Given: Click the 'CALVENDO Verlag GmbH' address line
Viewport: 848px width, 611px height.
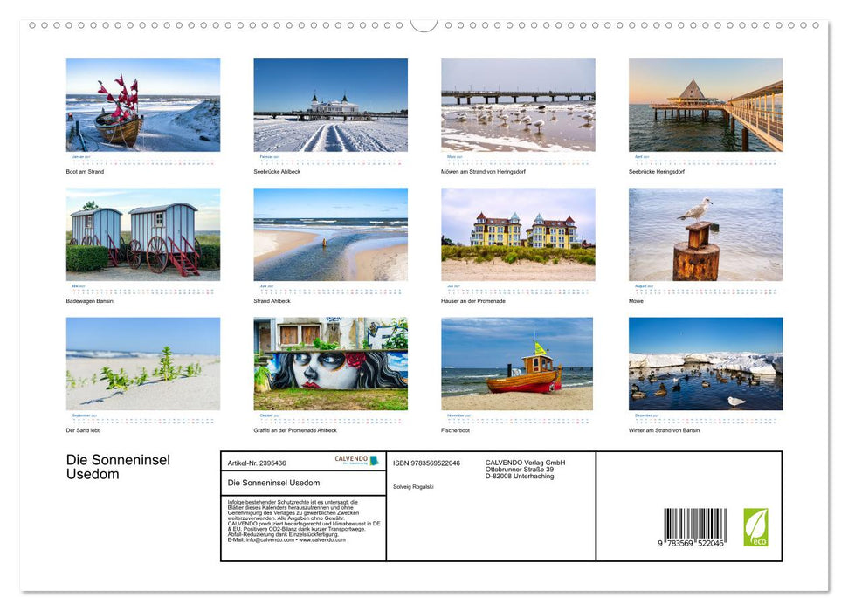Looking at the screenshot, I should tap(525, 463).
